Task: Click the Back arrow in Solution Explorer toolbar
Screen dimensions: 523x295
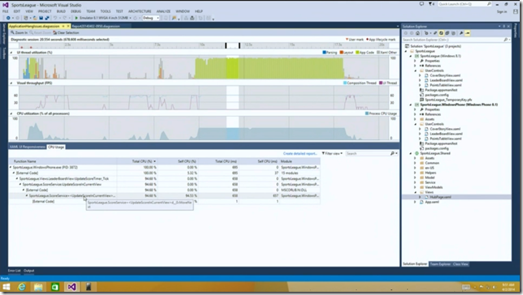Action: click(x=406, y=33)
